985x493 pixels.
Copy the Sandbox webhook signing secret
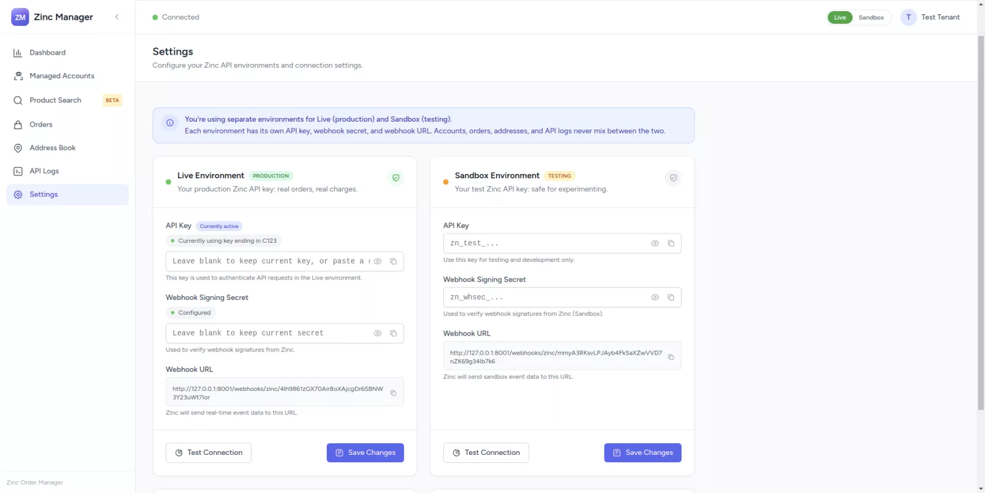pos(671,298)
